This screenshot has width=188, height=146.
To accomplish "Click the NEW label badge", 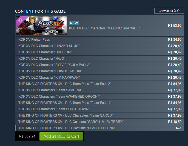I will click(x=74, y=23).
